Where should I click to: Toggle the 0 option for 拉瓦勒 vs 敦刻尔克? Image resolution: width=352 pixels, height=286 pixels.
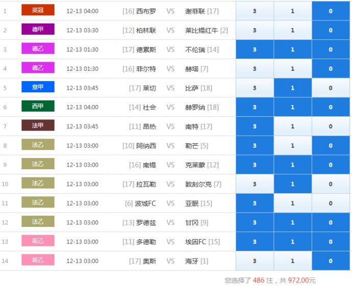pos(331,184)
